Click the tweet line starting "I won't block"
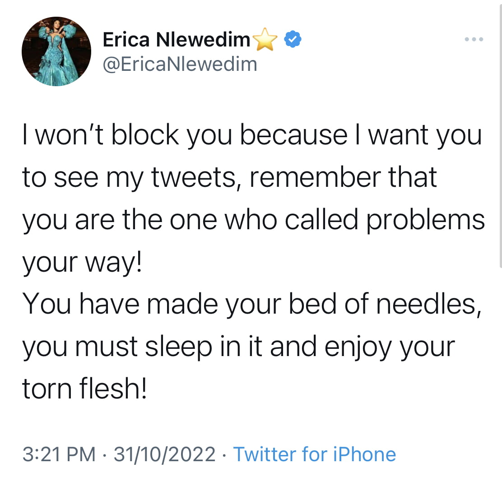502x477 pixels. (252, 135)
